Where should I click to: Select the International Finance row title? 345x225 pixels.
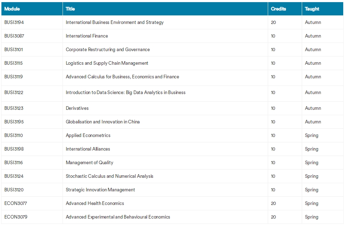pos(87,36)
